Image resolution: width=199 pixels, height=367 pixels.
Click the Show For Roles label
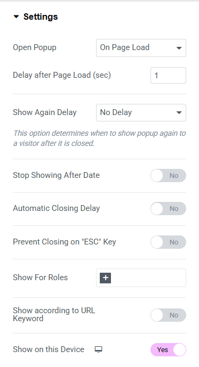click(x=40, y=278)
